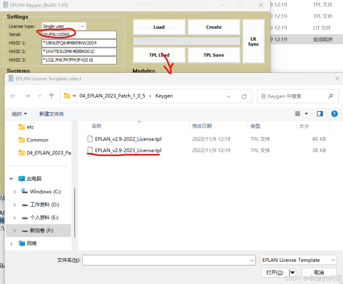This screenshot has width=343, height=284.
Task: Click file icon of EPLAN_v2.9-2022_License.tpl
Action: coord(90,139)
